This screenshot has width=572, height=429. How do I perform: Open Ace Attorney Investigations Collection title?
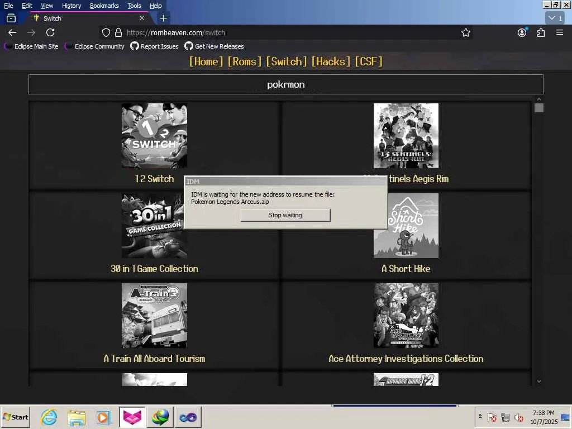(x=406, y=359)
